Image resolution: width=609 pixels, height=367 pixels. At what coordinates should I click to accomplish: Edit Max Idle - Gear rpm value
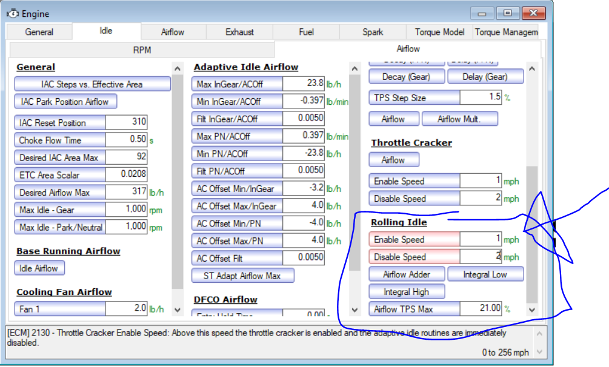coord(126,210)
